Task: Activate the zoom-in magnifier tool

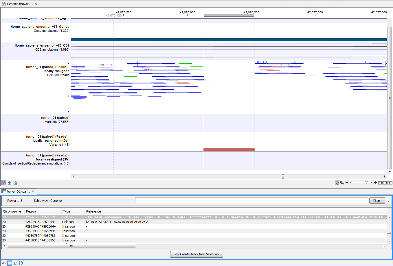Action: point(342,182)
